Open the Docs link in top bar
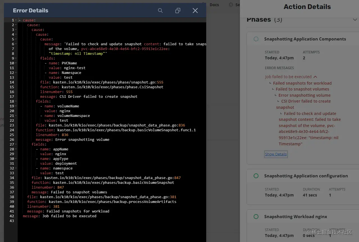This screenshot has width=359, height=242. [214, 5]
